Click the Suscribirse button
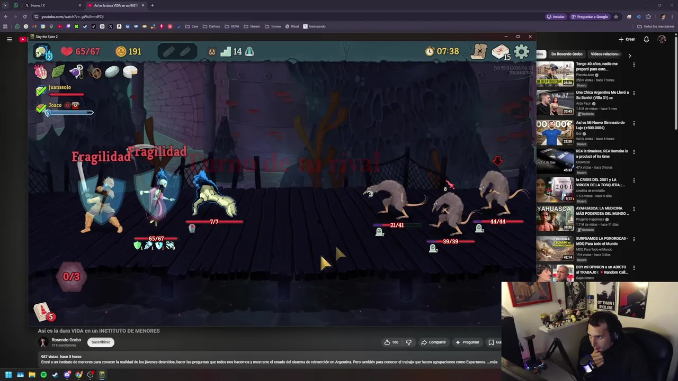 pyautogui.click(x=101, y=342)
